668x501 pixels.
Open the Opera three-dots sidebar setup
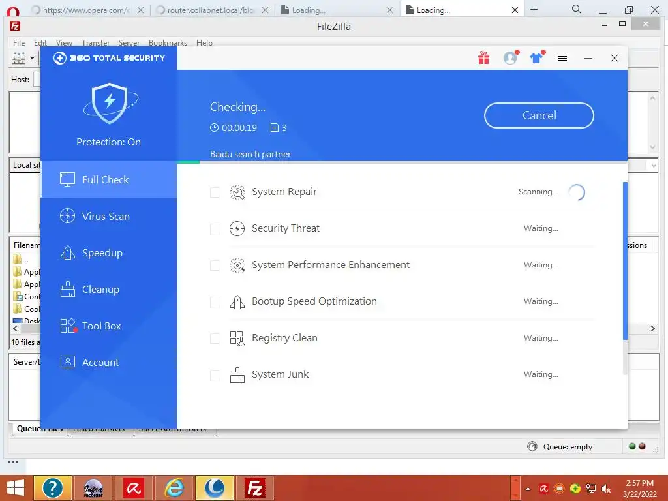click(13, 462)
